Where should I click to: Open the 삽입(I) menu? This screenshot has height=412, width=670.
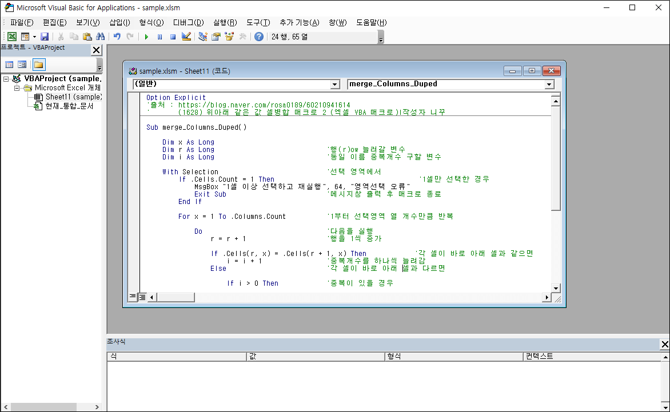click(119, 23)
